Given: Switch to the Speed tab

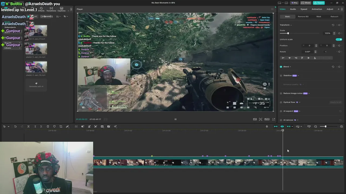Looking at the screenshot, I should tap(304, 9).
